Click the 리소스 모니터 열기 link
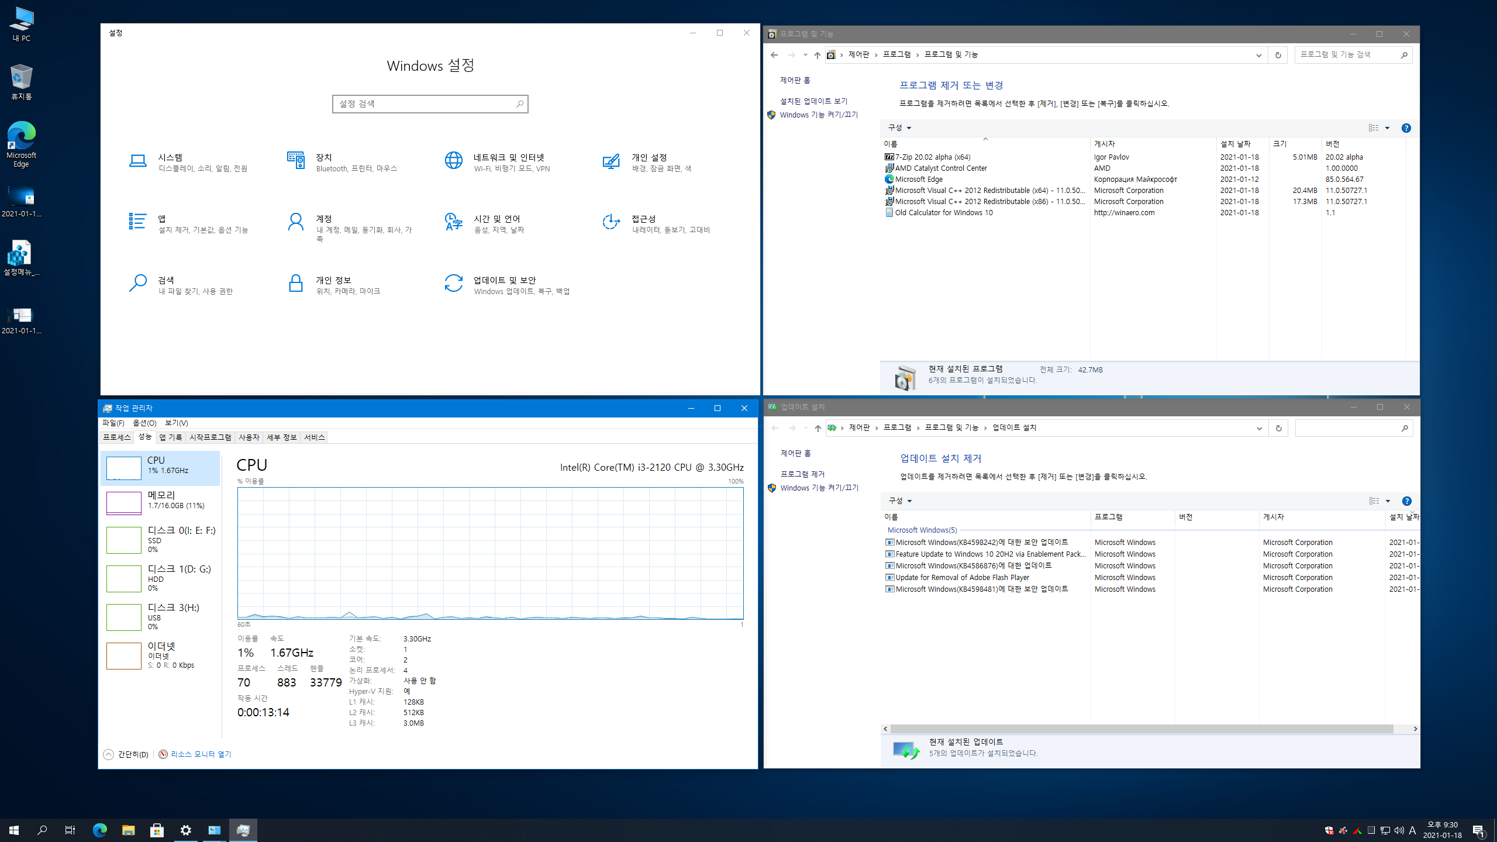1497x842 pixels. pyautogui.click(x=201, y=754)
